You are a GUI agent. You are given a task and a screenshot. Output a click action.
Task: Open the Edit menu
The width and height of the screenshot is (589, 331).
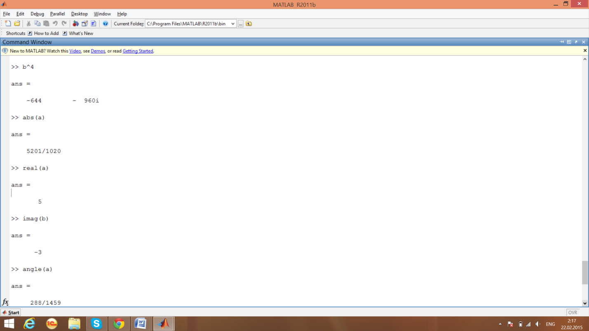tap(20, 14)
